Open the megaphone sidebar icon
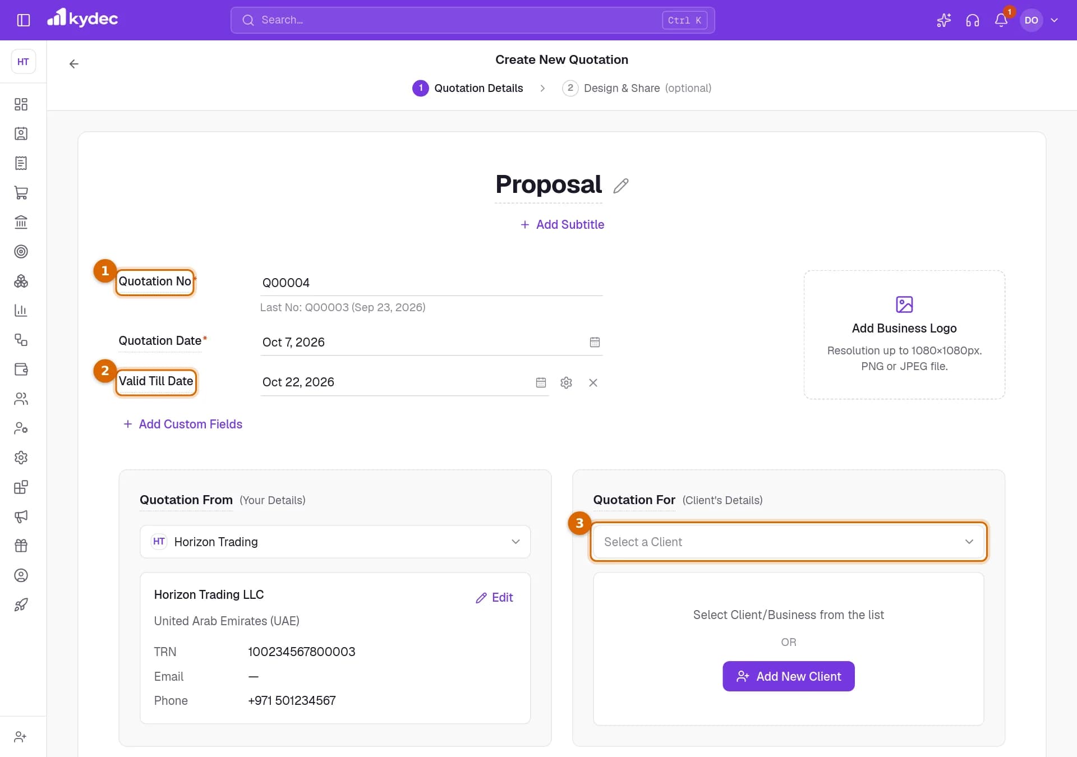This screenshot has width=1077, height=757. coord(21,516)
